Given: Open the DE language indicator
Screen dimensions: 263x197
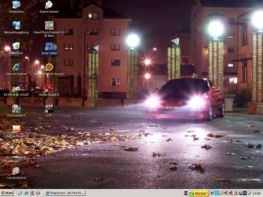Looking at the screenshot, I should click(186, 193).
